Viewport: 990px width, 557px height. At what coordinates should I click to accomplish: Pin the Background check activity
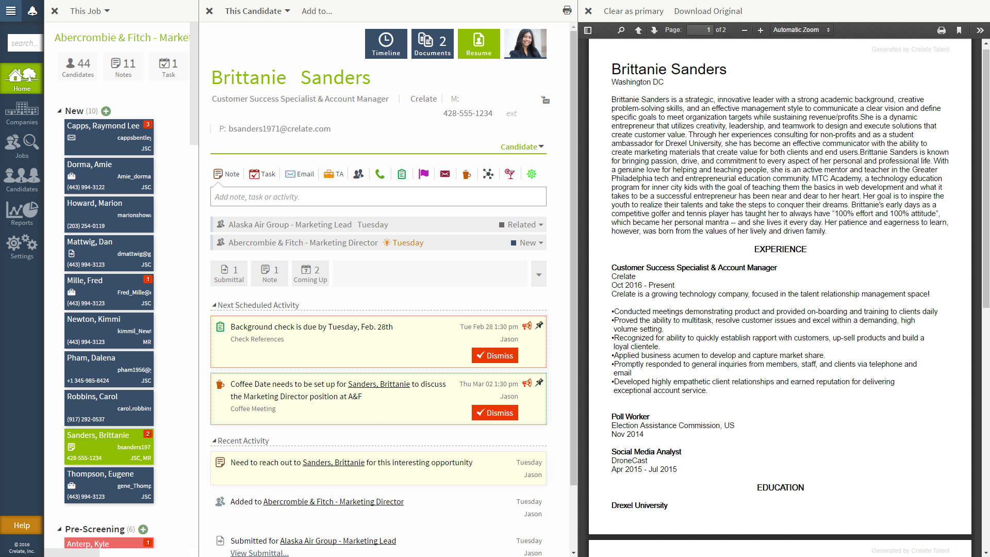point(539,325)
